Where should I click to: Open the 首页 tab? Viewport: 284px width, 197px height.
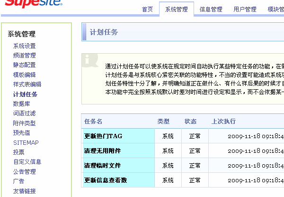click(147, 9)
